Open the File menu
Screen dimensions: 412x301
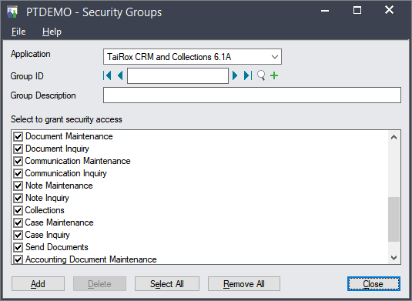[x=18, y=32]
